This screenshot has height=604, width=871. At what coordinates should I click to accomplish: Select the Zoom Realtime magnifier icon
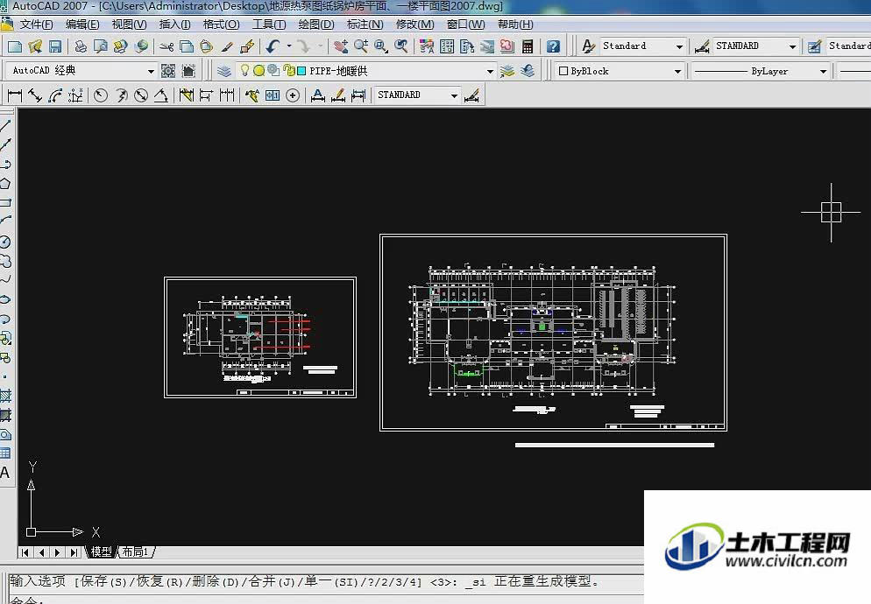click(x=361, y=46)
